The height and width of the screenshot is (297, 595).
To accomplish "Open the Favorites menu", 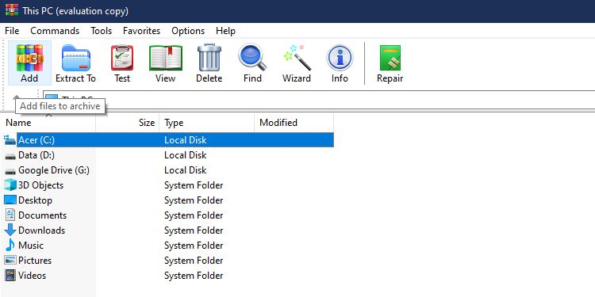I will (x=141, y=31).
